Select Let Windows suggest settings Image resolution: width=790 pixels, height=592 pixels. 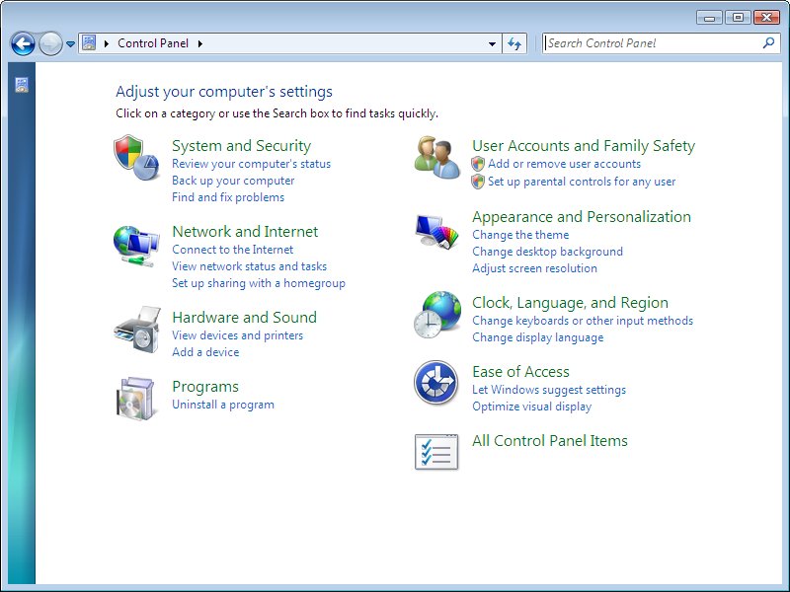click(x=549, y=390)
